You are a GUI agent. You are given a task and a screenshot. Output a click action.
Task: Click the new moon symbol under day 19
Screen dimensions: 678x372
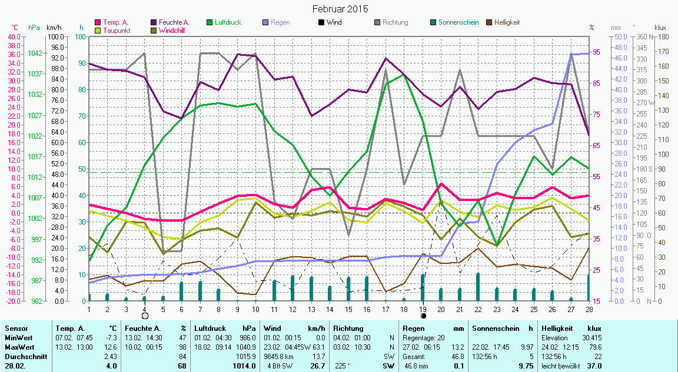[x=423, y=316]
